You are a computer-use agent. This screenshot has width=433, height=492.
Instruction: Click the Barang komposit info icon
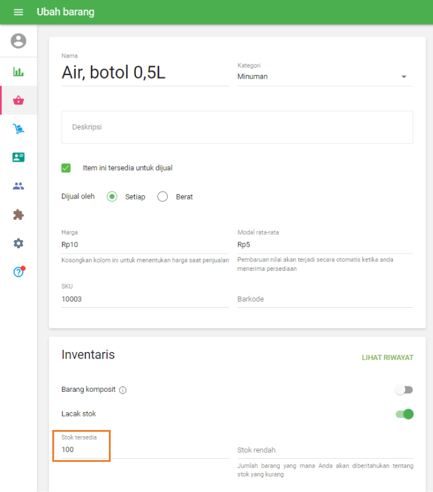123,390
